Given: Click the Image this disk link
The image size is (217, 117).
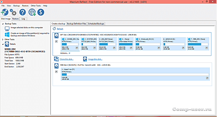Looking at the screenshot, I should point(95,59).
